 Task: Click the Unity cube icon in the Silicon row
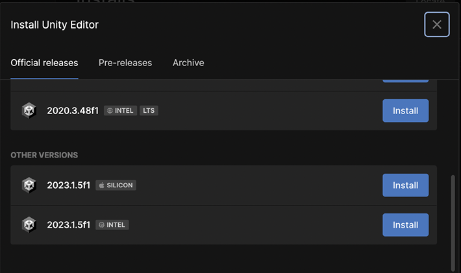[x=29, y=185]
